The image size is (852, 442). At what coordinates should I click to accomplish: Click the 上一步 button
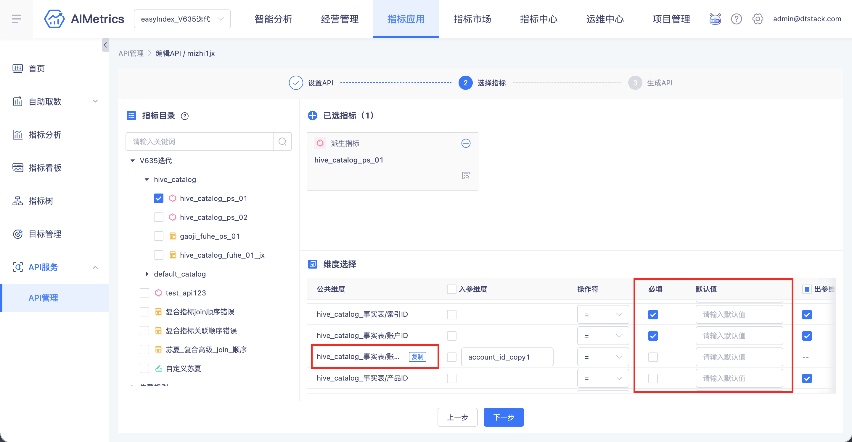pyautogui.click(x=457, y=417)
